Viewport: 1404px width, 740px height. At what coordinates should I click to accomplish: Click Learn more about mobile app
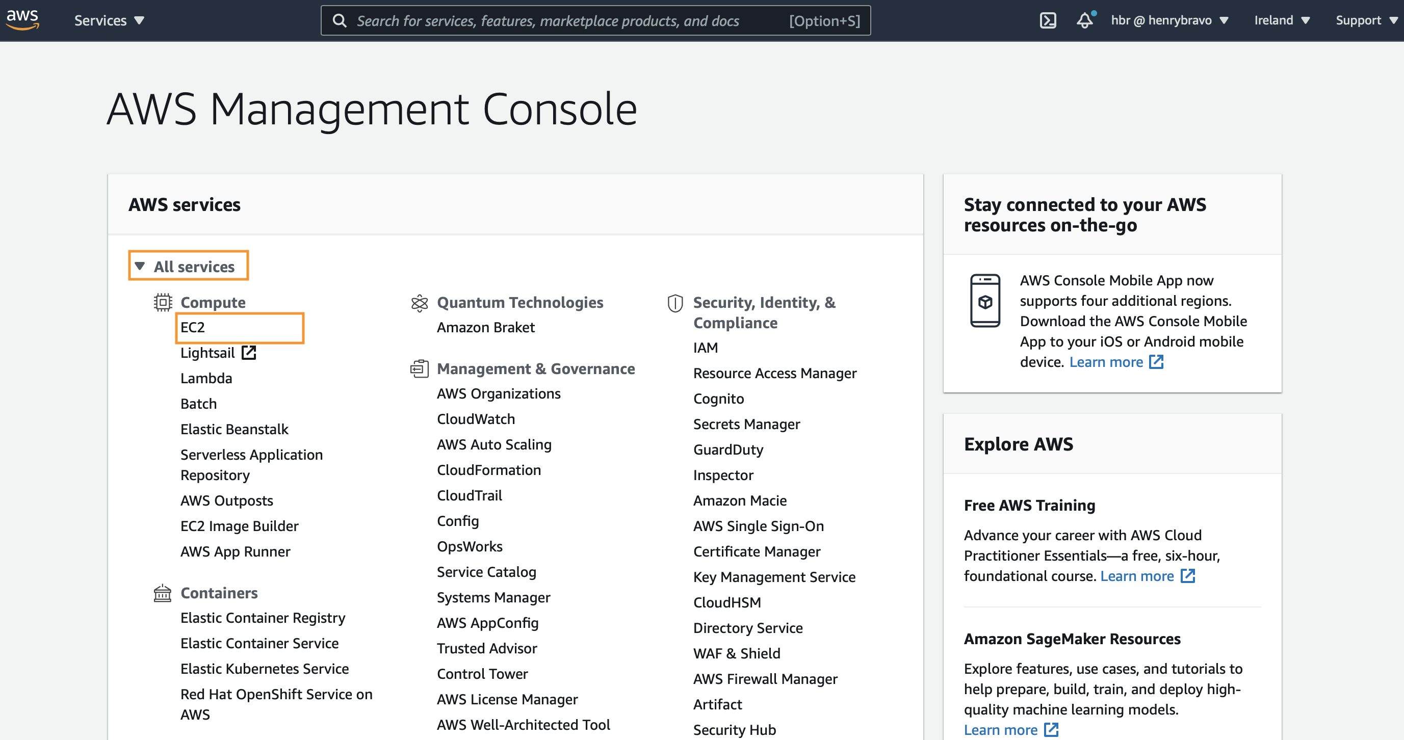tap(1105, 362)
